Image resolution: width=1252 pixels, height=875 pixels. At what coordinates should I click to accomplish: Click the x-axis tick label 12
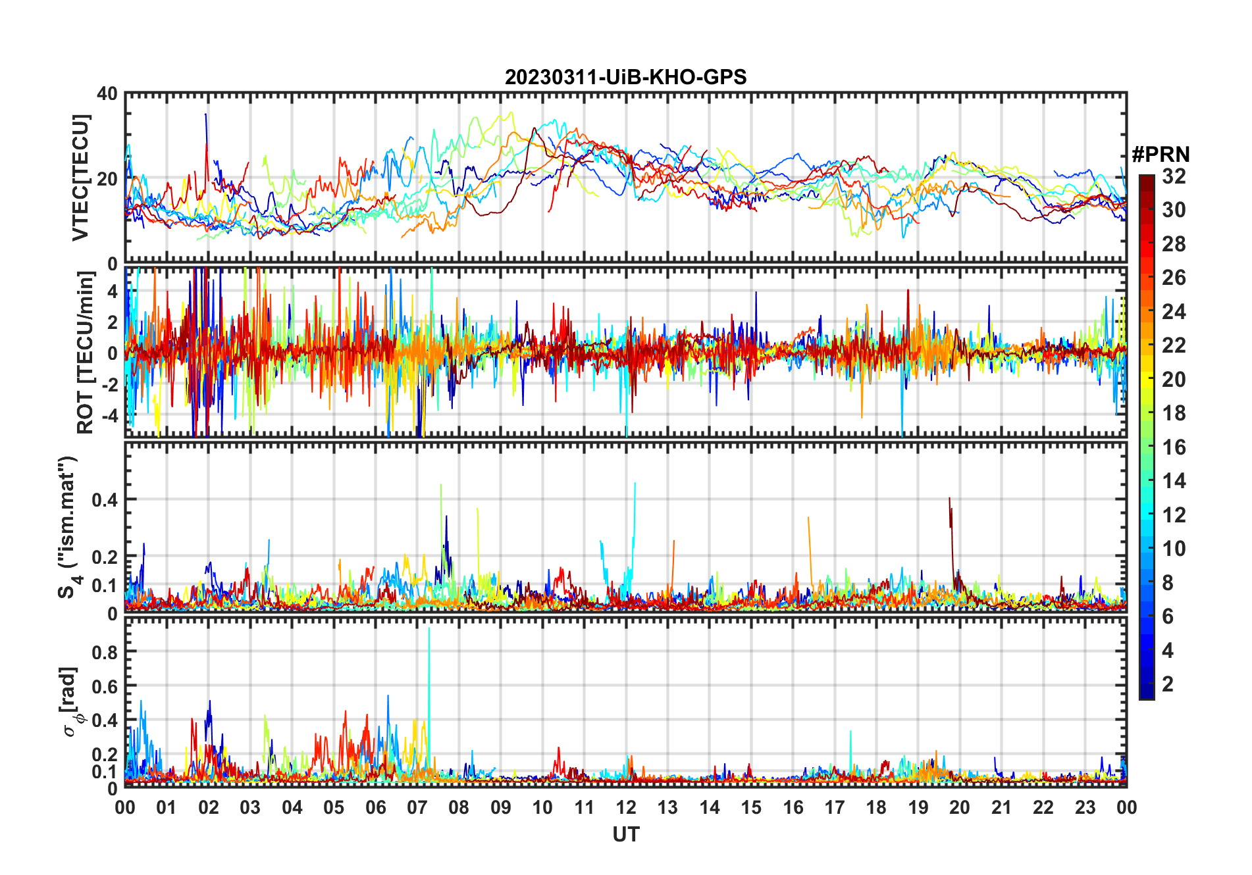pos(625,807)
